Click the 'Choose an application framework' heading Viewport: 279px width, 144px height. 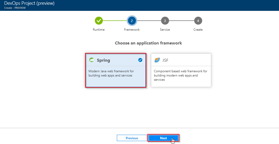click(x=148, y=43)
